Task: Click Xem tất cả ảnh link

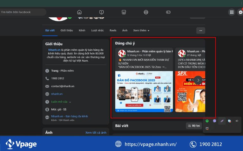Action: tap(96, 132)
